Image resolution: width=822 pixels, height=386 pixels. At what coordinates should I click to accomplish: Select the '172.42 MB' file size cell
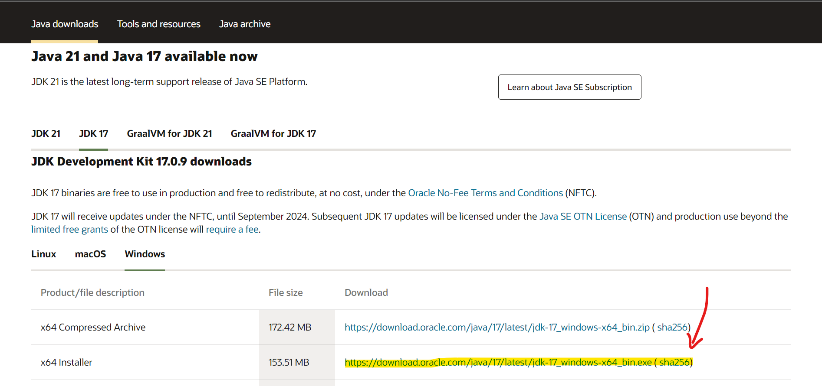(x=297, y=328)
